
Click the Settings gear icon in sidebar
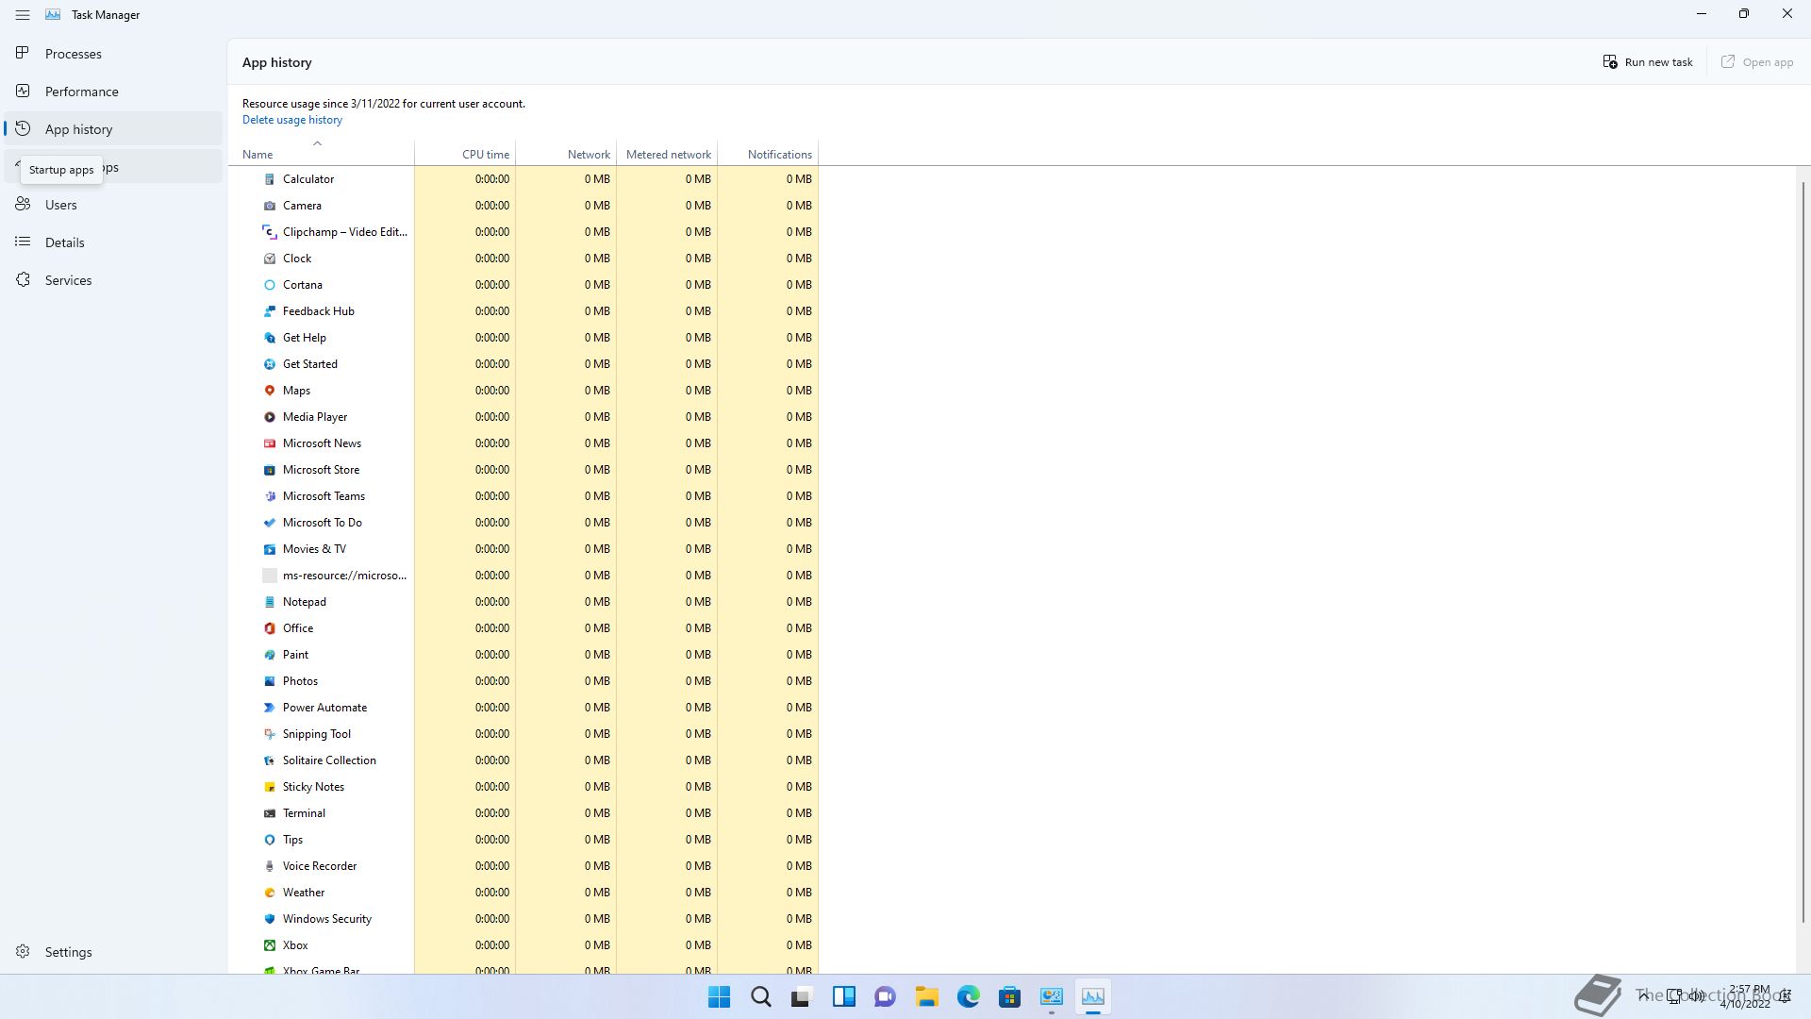pos(23,952)
